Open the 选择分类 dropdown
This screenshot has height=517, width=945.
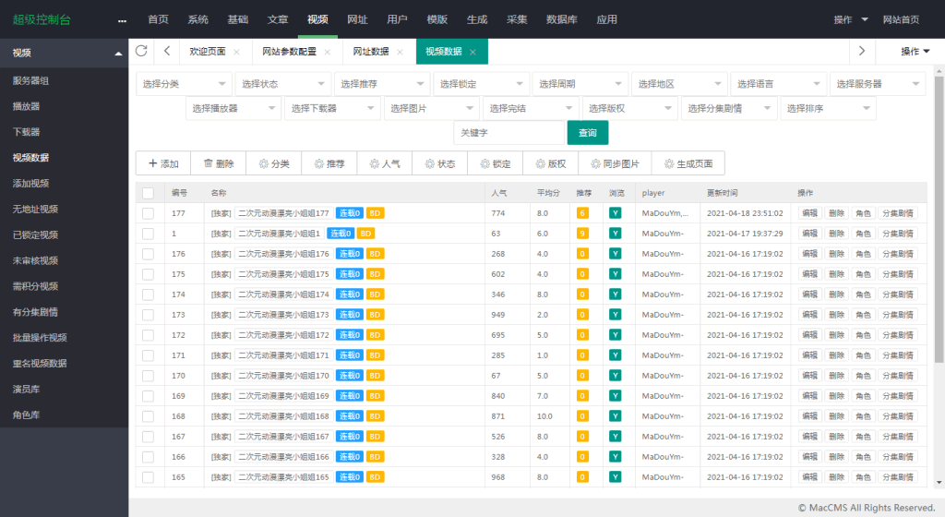pos(184,84)
